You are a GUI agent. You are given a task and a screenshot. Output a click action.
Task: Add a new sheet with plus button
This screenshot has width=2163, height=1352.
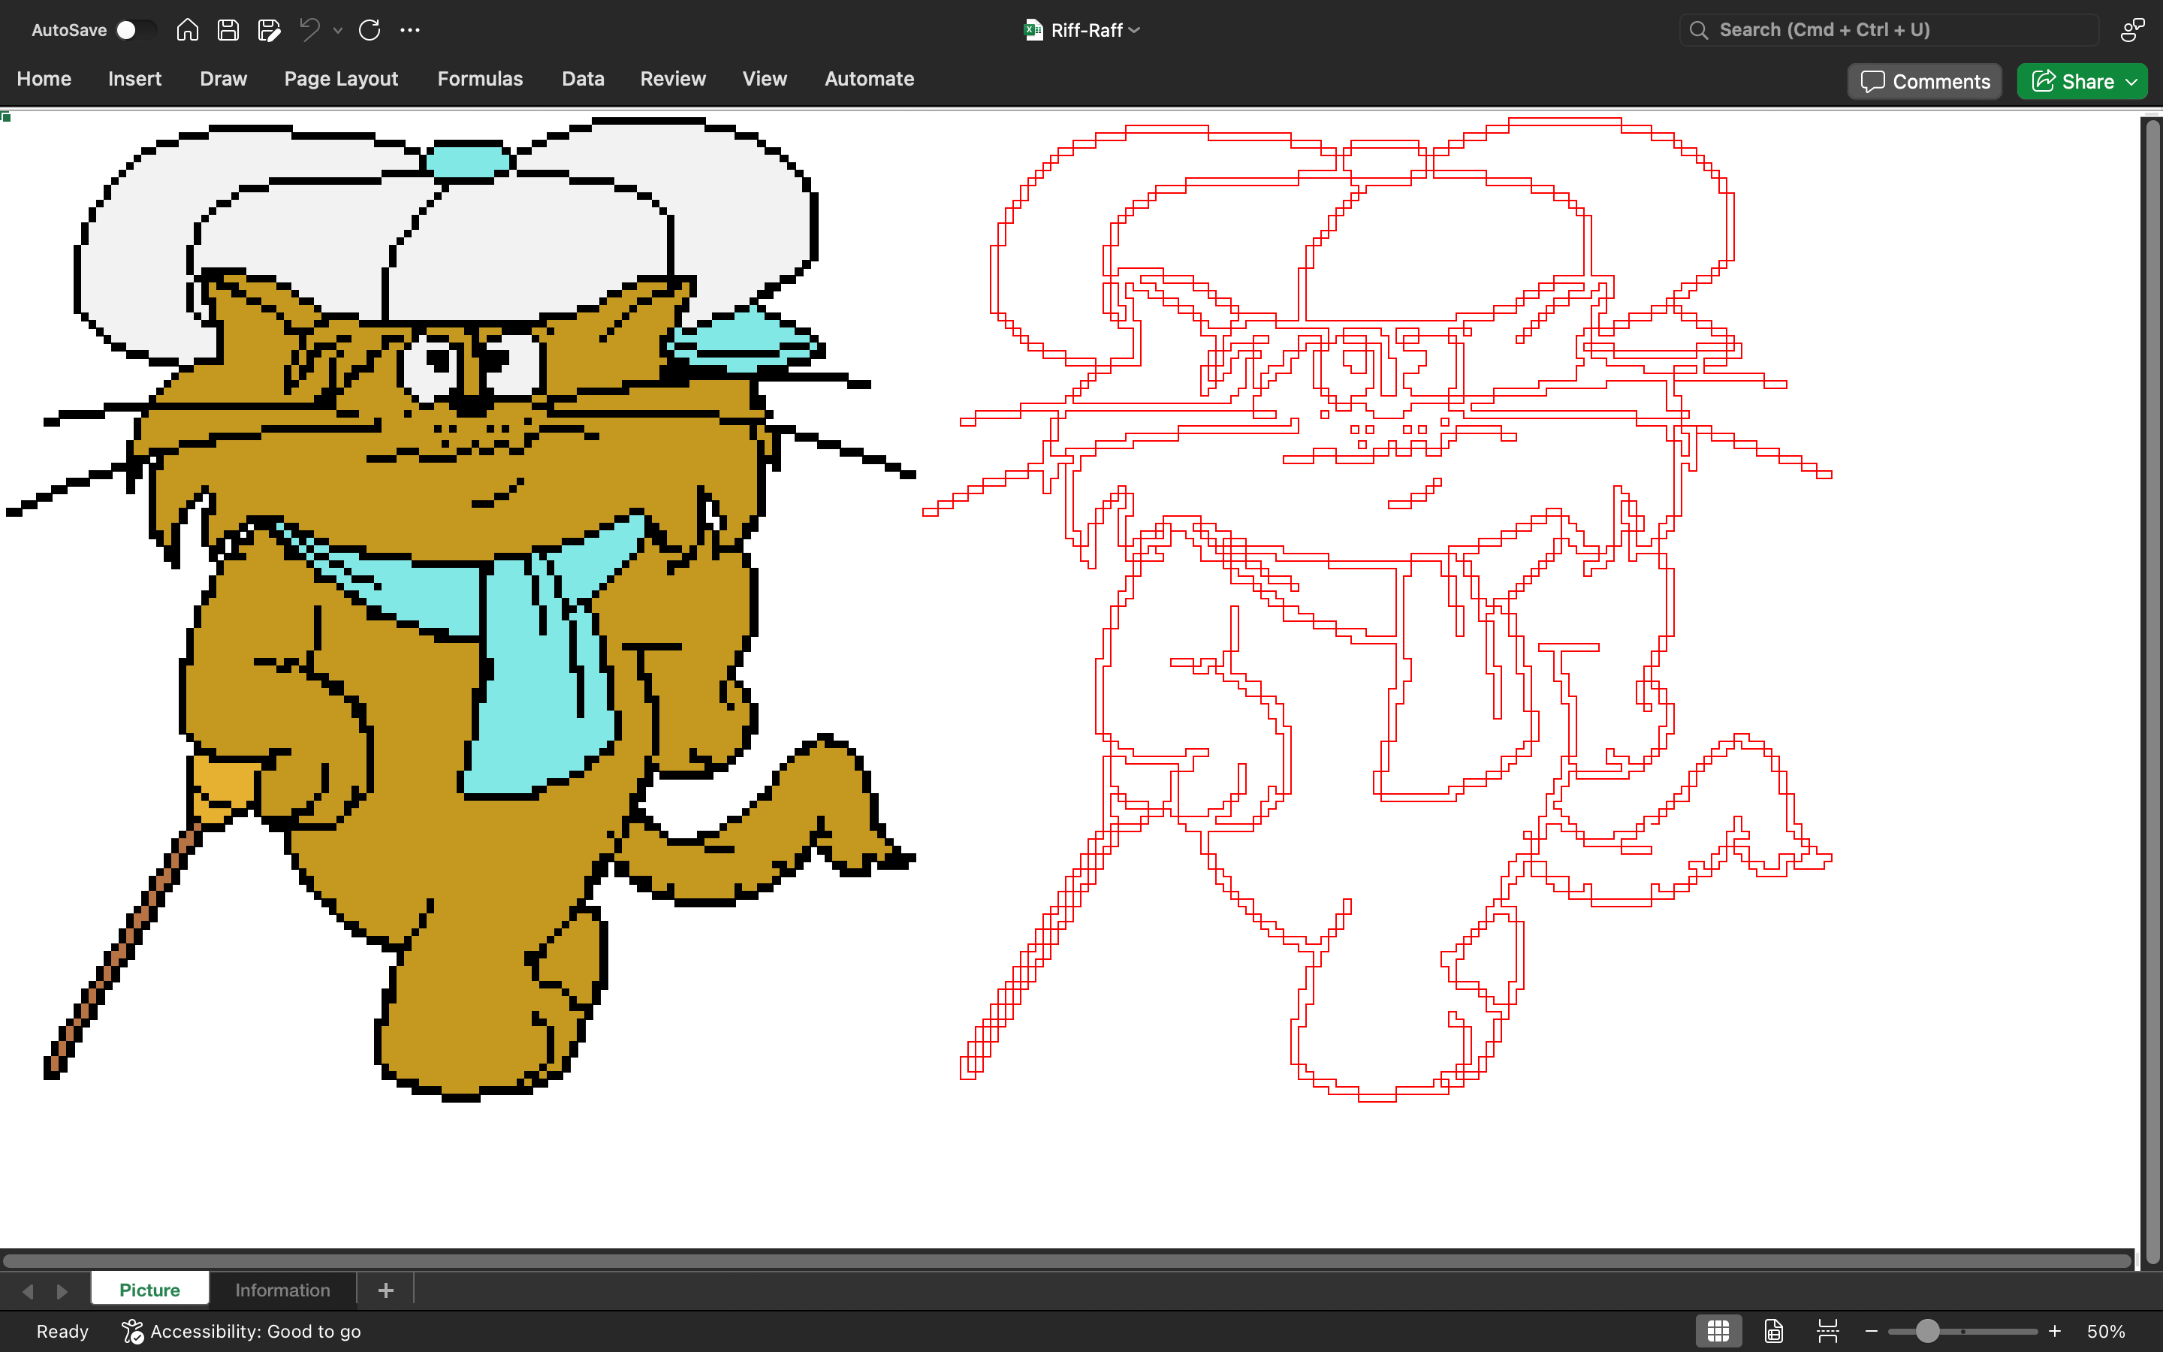386,1290
